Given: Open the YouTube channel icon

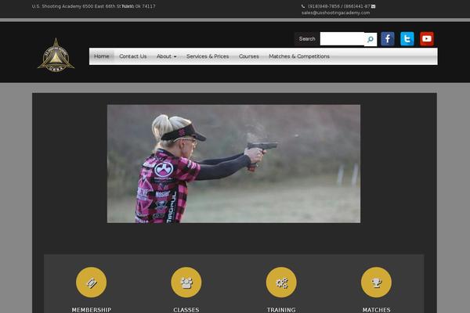Looking at the screenshot, I should 427,39.
